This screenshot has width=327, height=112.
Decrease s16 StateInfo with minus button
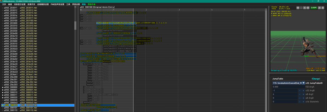coord(300,102)
